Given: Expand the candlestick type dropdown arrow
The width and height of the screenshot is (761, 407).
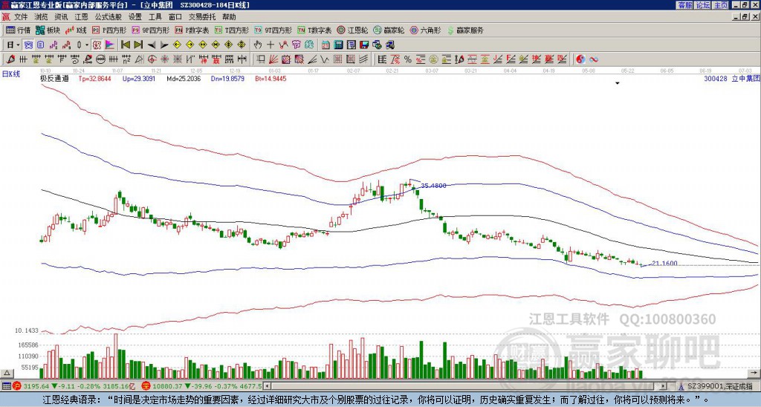Looking at the screenshot, I should point(87,45).
